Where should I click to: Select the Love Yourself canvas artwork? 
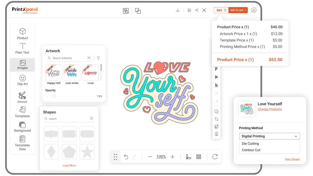click(159, 93)
